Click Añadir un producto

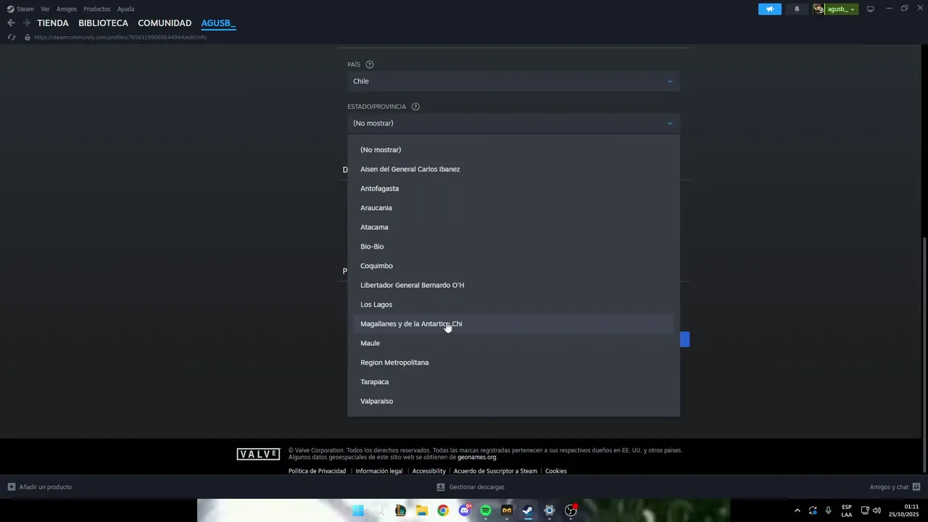coord(40,487)
